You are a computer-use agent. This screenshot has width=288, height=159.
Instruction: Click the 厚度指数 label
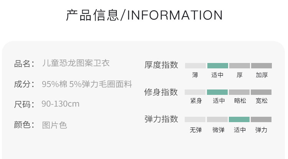[x=161, y=65]
